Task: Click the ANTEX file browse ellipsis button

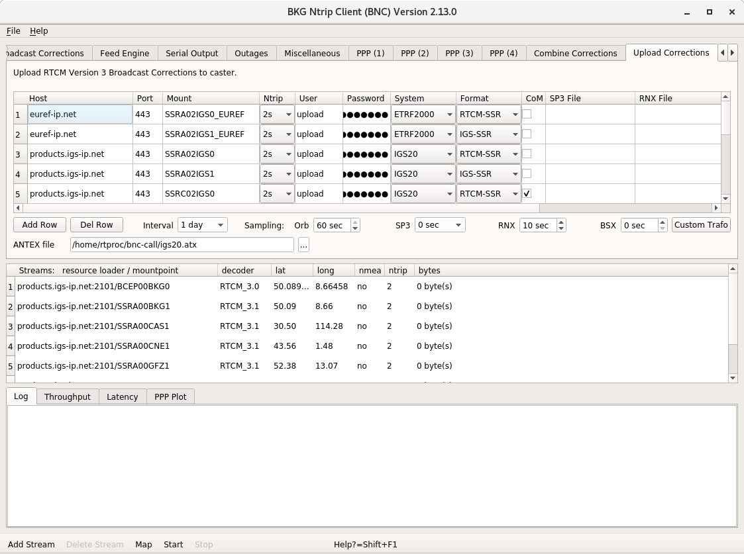Action: tap(303, 245)
